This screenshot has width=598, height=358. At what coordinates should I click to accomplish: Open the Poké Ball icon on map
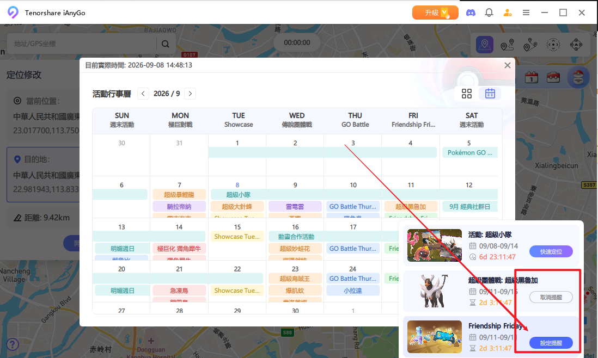tap(578, 78)
